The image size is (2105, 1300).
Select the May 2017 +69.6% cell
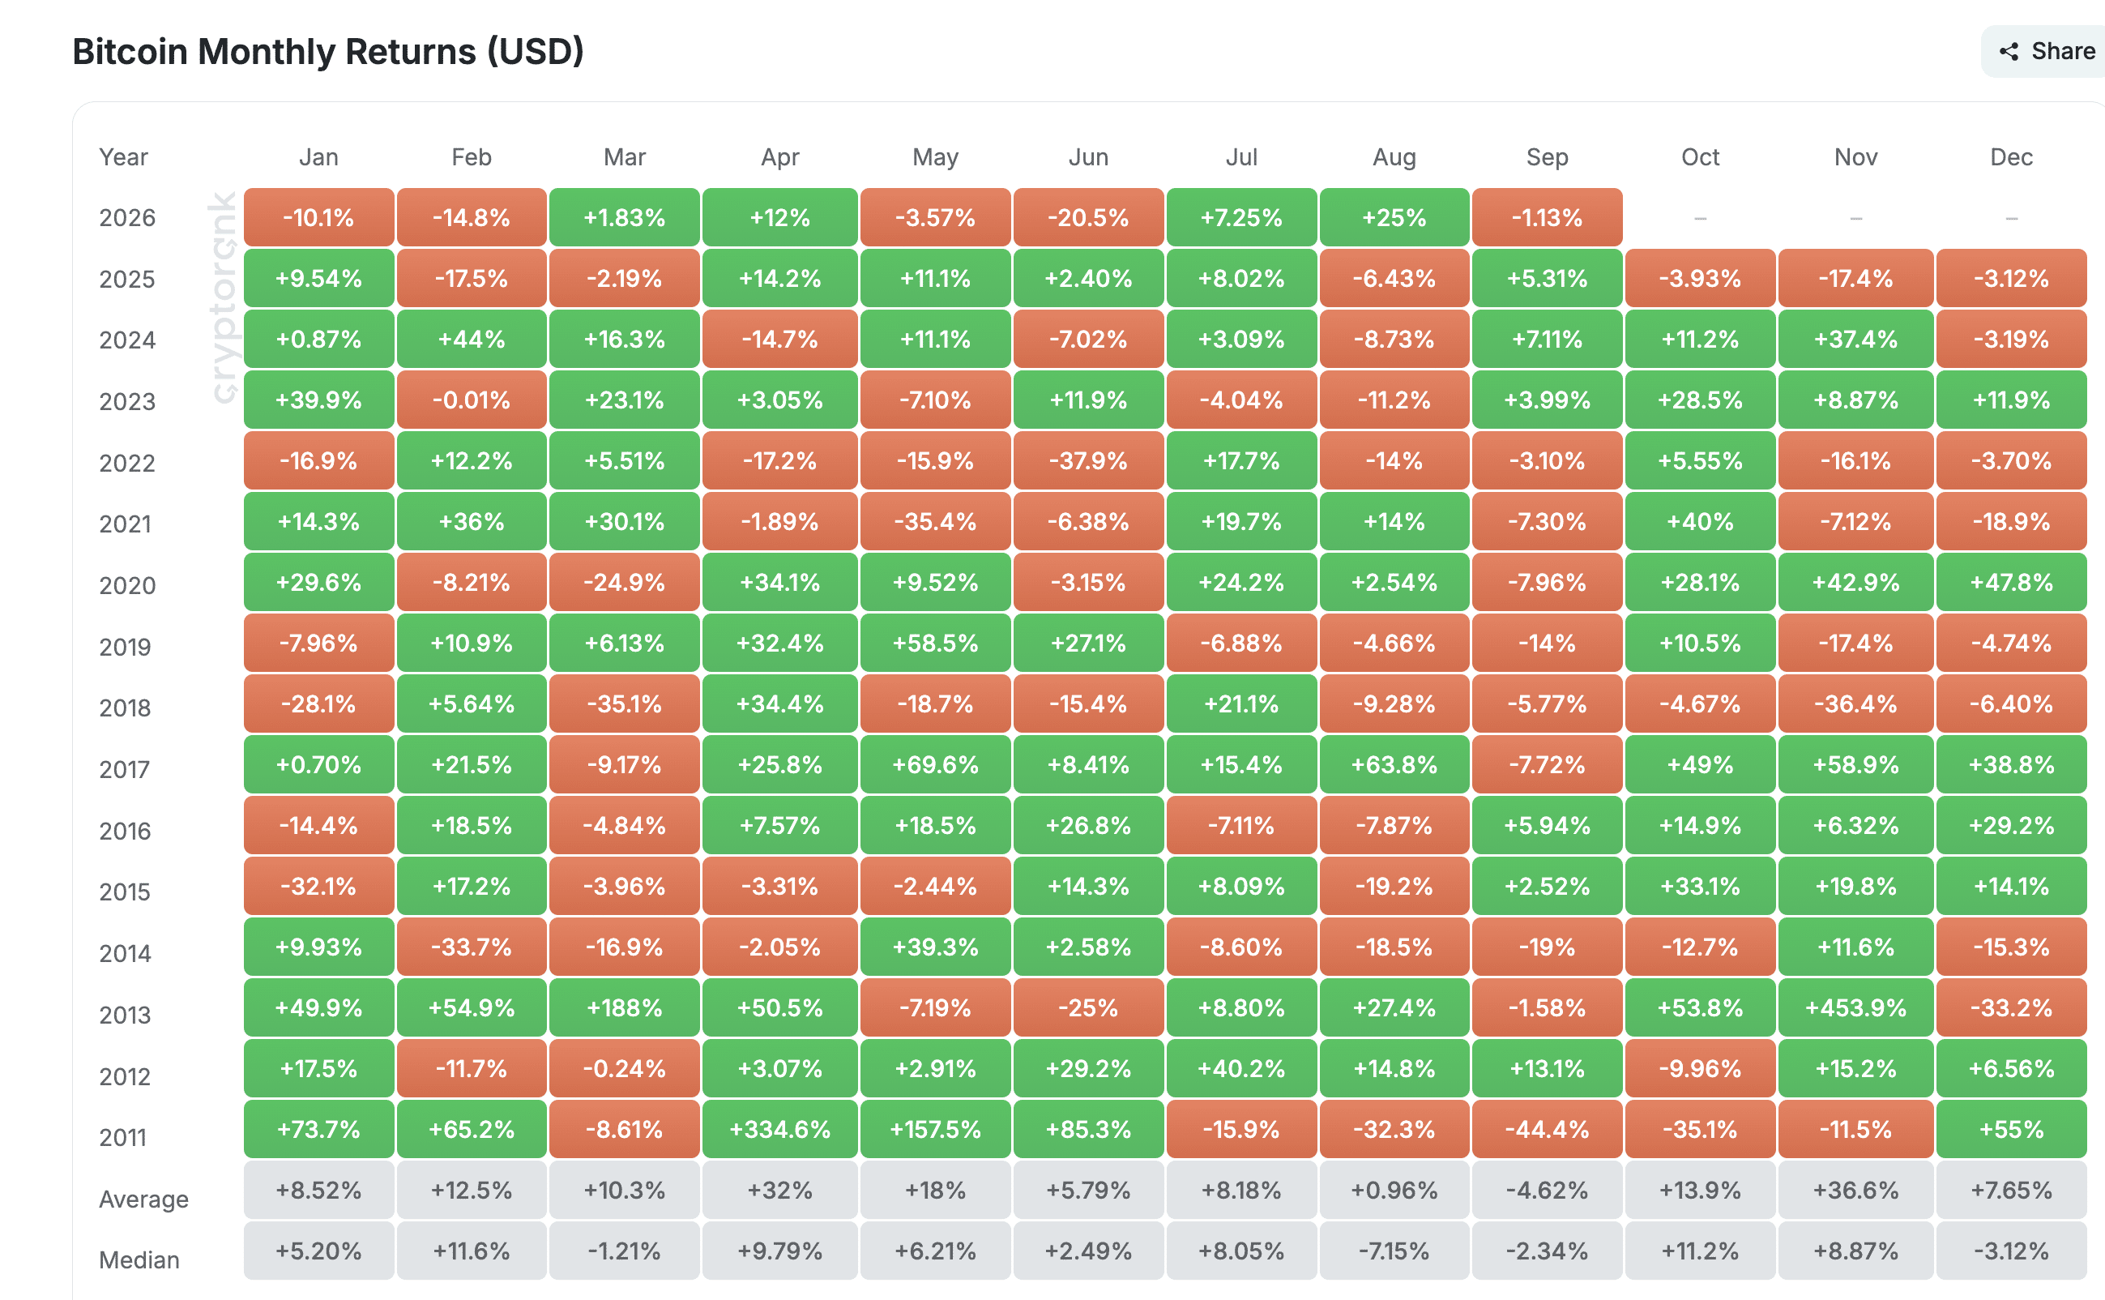coord(935,764)
